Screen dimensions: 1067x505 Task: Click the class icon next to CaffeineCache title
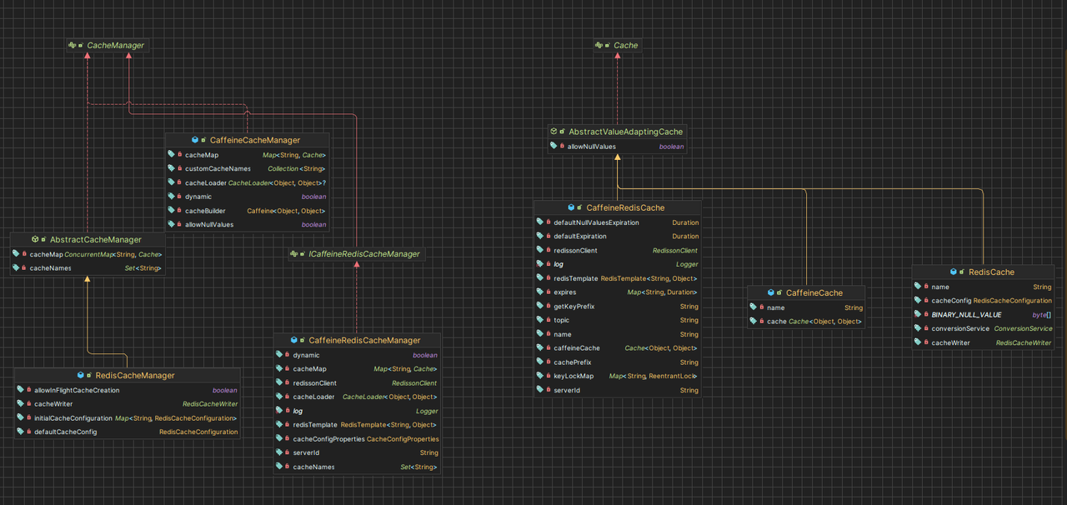tap(771, 292)
